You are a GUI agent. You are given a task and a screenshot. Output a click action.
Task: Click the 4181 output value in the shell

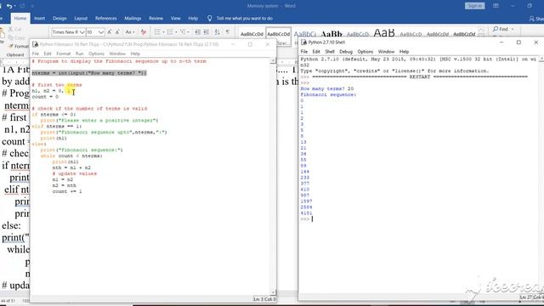[306, 213]
